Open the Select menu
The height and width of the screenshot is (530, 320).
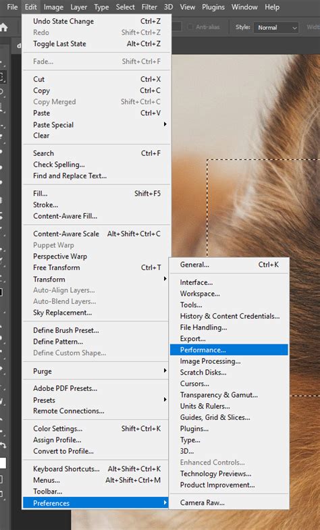click(125, 7)
